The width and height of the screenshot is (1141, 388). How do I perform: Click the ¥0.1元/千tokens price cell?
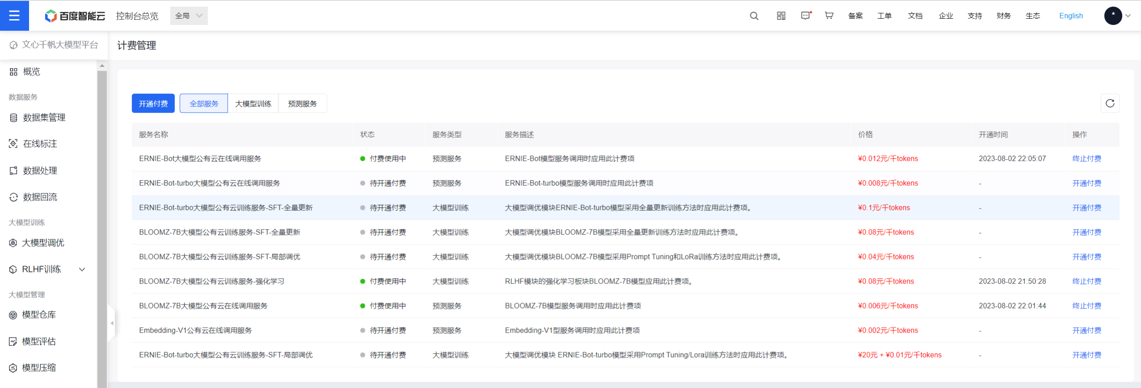[883, 208]
